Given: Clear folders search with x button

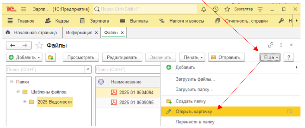Looking at the screenshot, I should (x=88, y=69).
